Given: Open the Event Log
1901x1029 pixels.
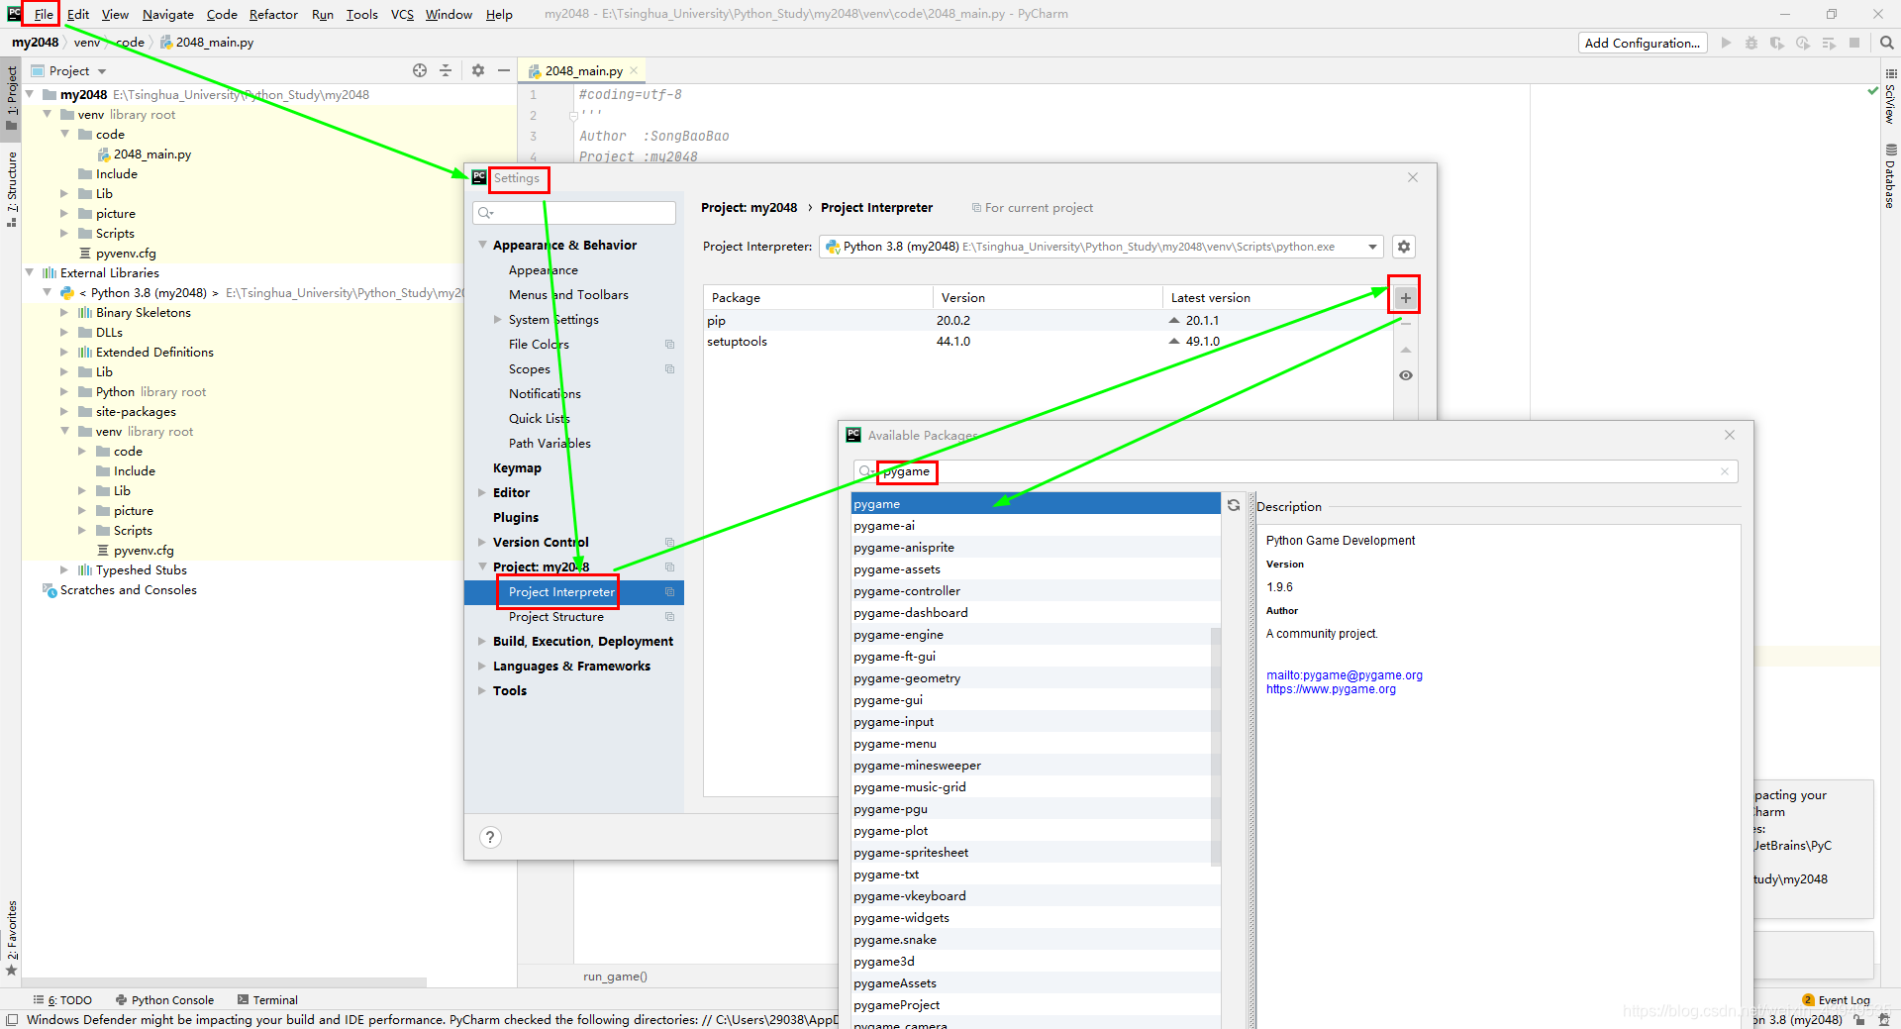Looking at the screenshot, I should point(1837,1000).
